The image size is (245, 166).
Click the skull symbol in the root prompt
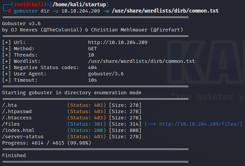28,5
